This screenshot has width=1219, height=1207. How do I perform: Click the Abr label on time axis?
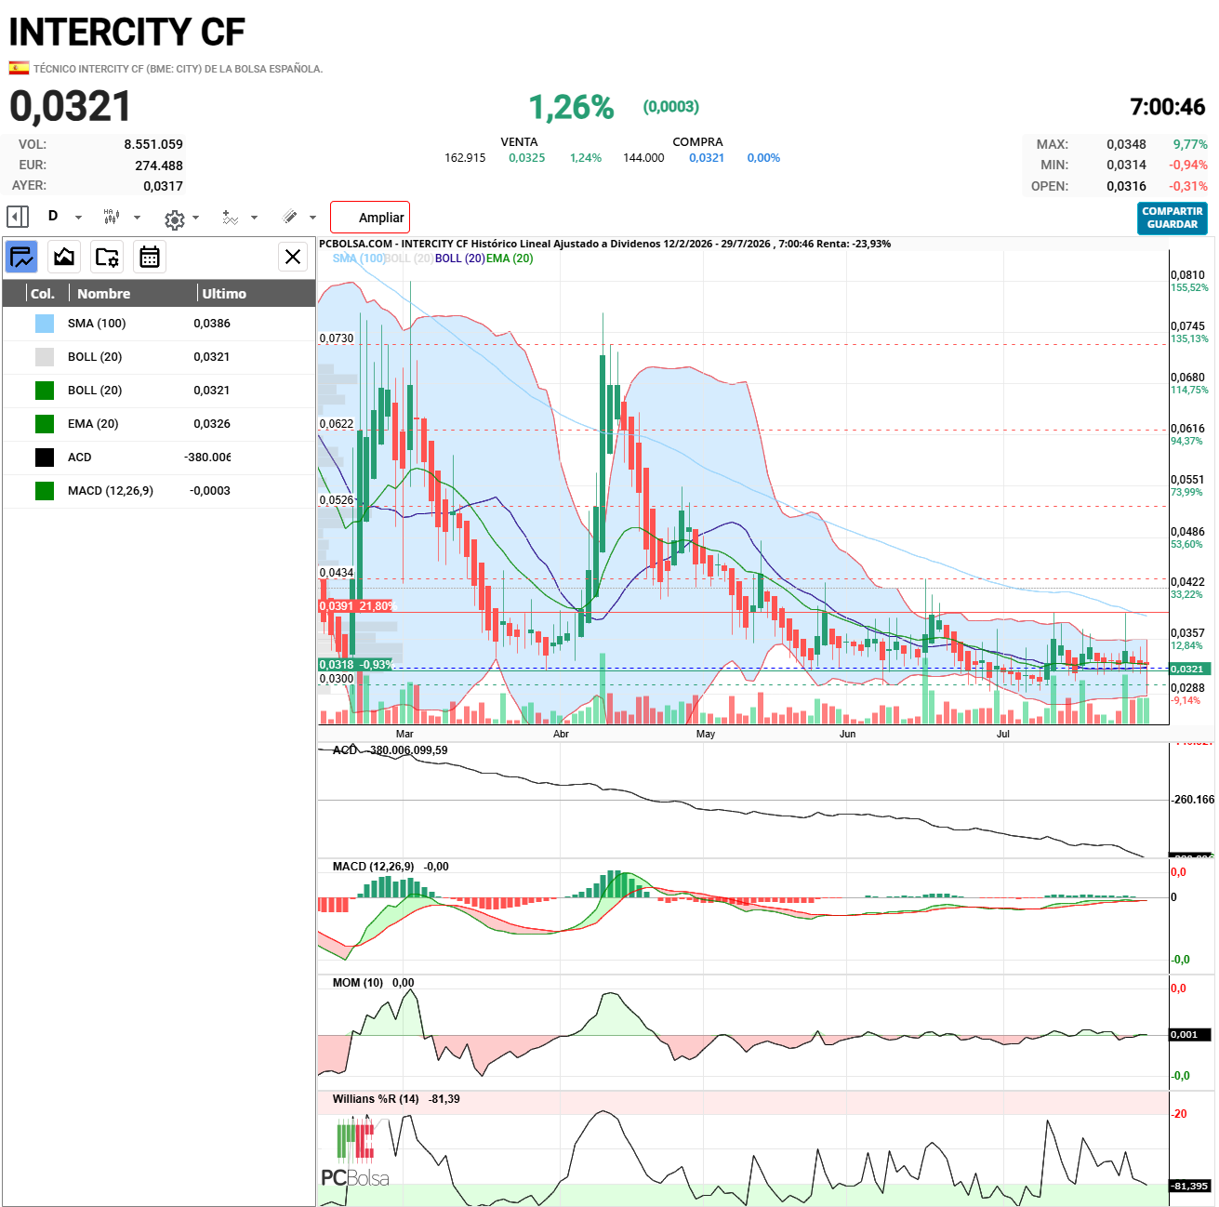click(x=561, y=735)
